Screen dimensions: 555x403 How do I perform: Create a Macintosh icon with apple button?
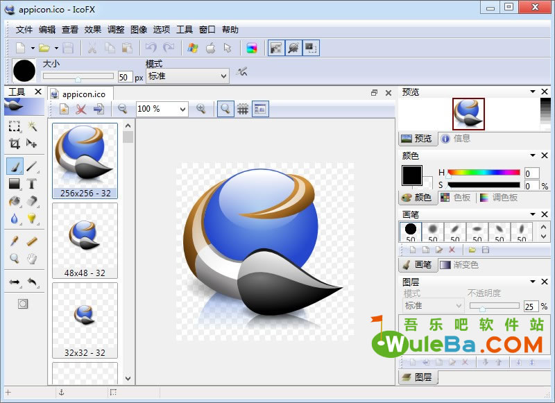click(211, 48)
